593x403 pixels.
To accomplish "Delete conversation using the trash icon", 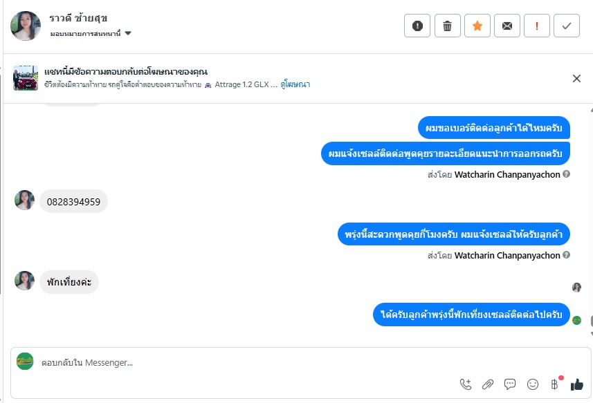I will [x=447, y=26].
